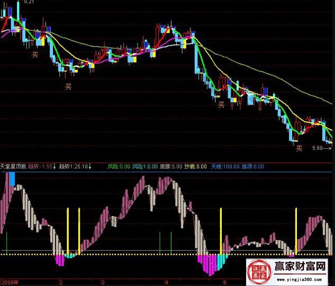Click month 4 marker on time axis
Screen dimensions: 335x286
pos(166,282)
